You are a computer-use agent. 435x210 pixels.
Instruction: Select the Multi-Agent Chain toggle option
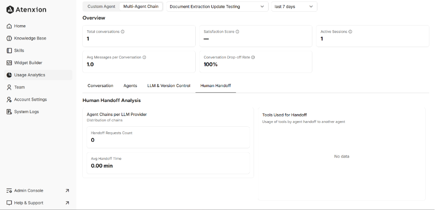(x=141, y=7)
